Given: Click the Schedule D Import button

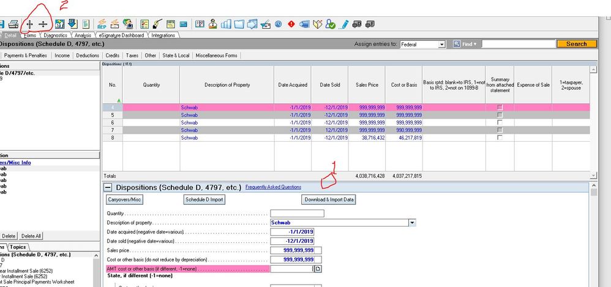Looking at the screenshot, I should click(204, 200).
